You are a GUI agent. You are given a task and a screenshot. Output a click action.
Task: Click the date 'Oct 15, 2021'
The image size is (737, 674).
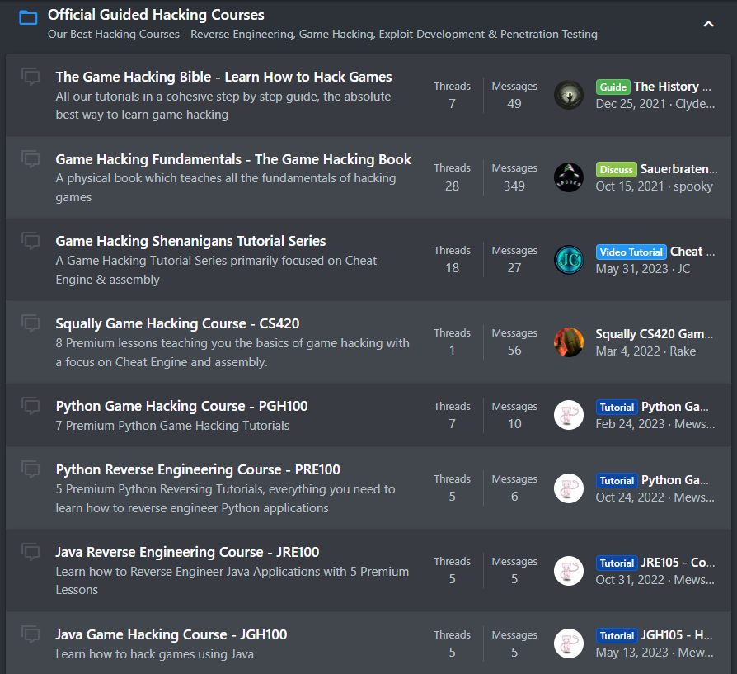click(629, 186)
